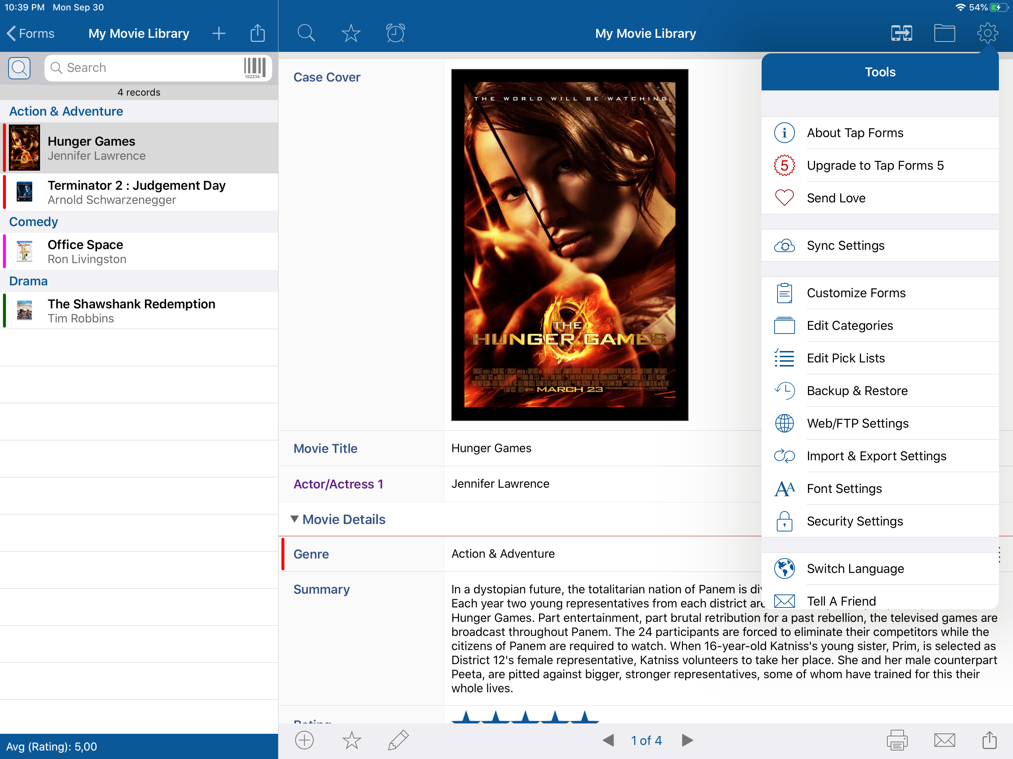Image resolution: width=1013 pixels, height=759 pixels.
Task: Tap the barcode scanner icon in search bar
Action: coord(255,68)
